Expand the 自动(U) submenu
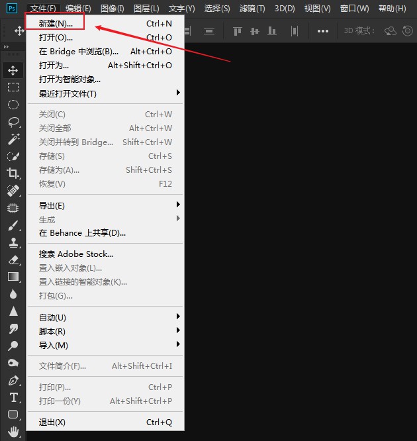The image size is (417, 441). tap(105, 317)
